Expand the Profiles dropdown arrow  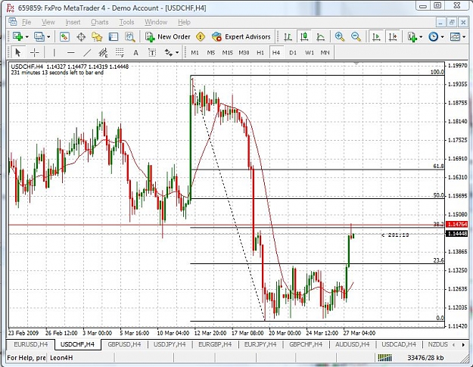(48, 37)
